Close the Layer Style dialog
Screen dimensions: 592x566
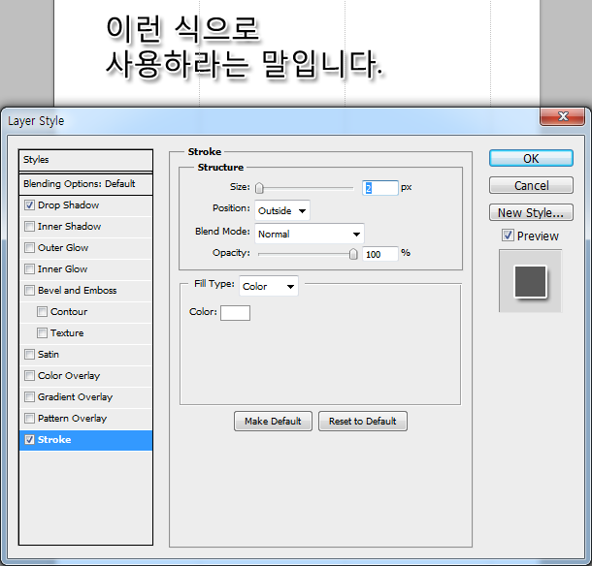coord(563,116)
